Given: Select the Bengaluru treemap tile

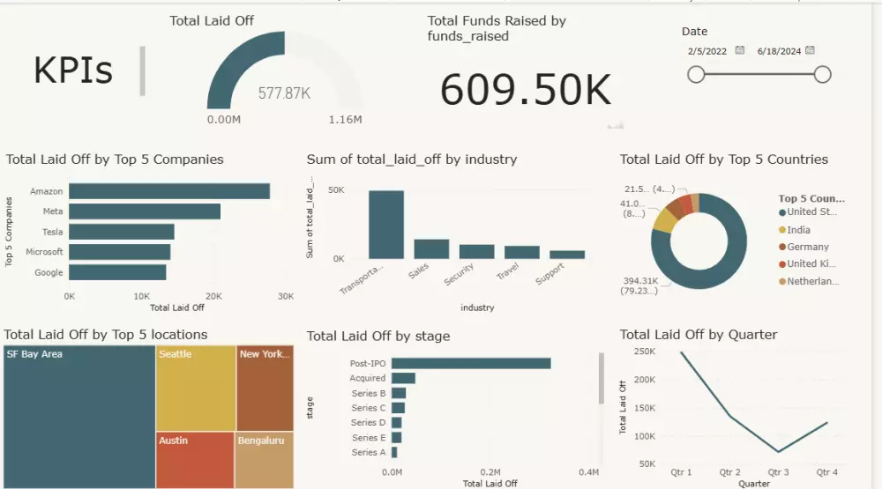Looking at the screenshot, I should tap(265, 460).
